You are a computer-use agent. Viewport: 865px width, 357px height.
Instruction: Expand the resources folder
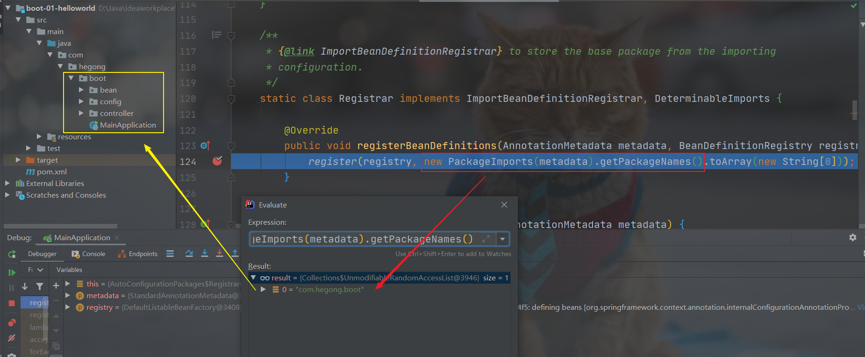point(39,136)
